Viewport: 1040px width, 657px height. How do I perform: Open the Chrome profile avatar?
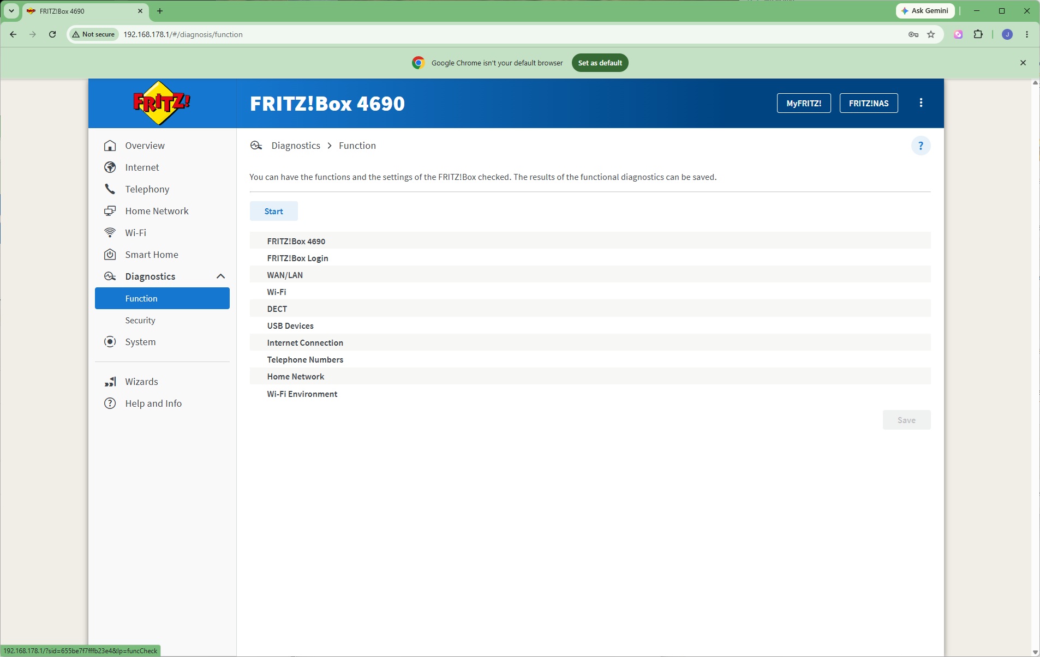pyautogui.click(x=1007, y=34)
